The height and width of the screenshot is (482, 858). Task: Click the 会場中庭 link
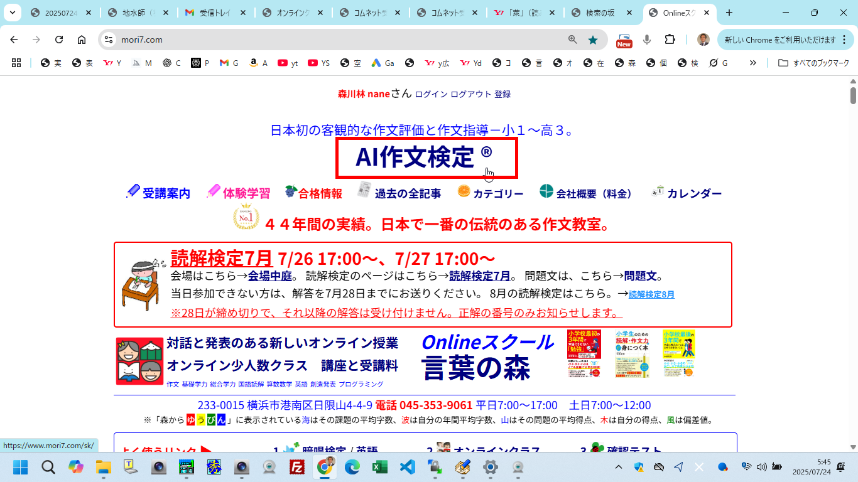[x=270, y=276]
